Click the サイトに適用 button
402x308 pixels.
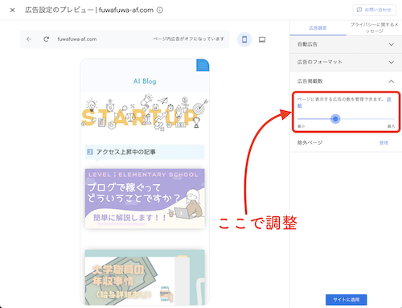(347, 300)
